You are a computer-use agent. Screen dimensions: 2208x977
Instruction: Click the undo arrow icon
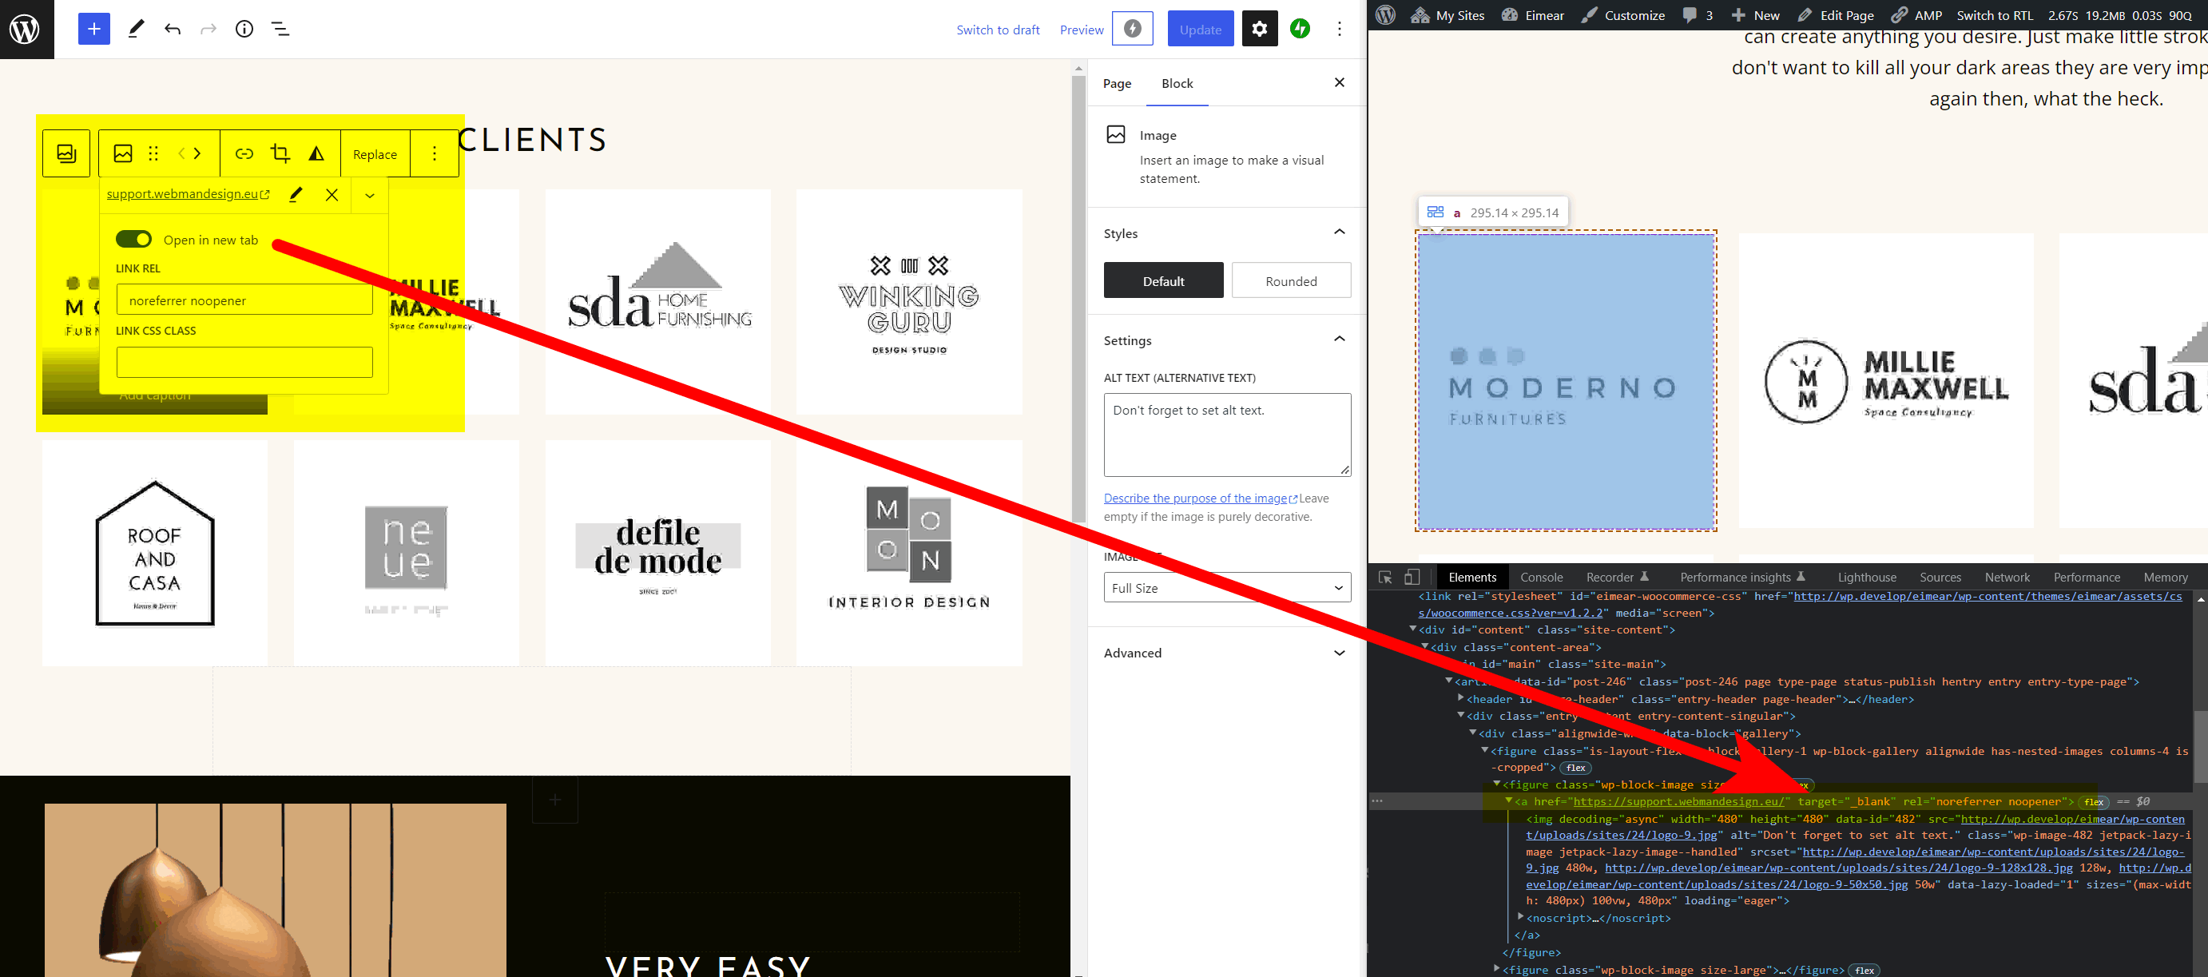(x=173, y=29)
